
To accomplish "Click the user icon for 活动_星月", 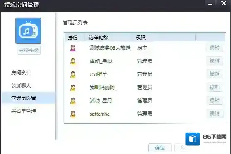I will (x=73, y=101).
